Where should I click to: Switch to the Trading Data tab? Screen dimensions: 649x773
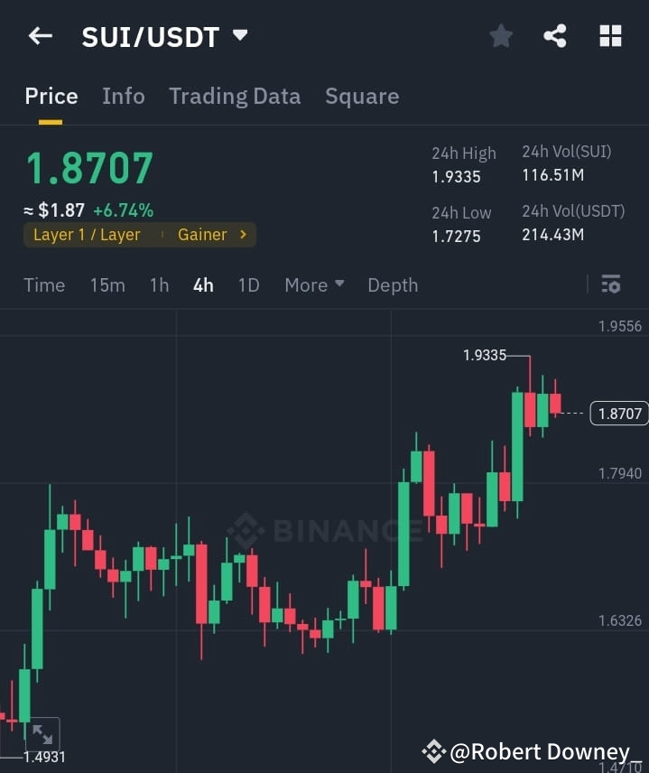pos(235,96)
